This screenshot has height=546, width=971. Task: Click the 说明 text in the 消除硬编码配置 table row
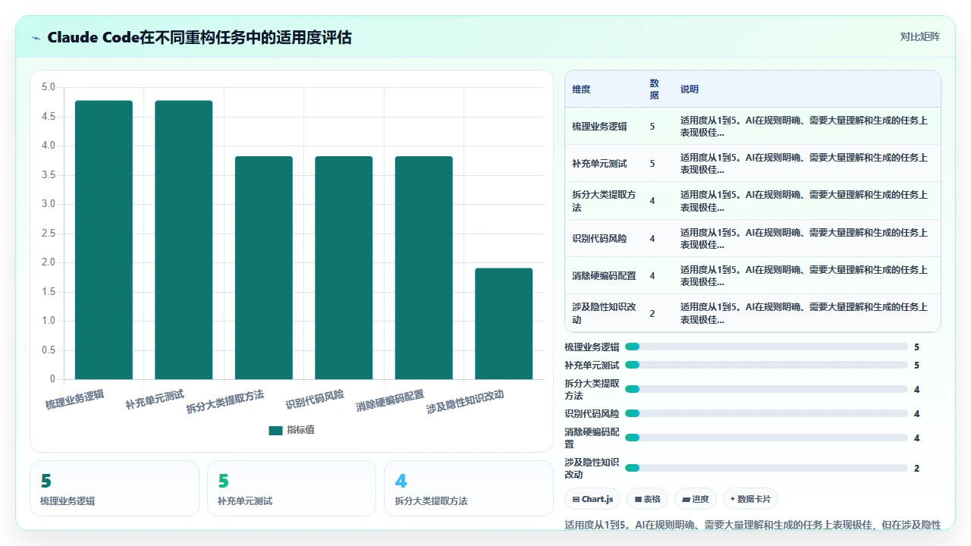(804, 275)
